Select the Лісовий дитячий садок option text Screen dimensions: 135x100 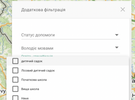coord(38,71)
